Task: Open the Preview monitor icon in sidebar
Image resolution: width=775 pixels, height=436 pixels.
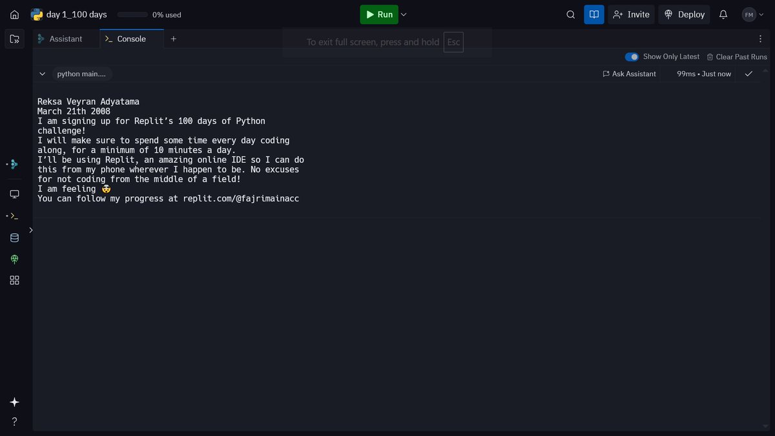Action: (14, 194)
